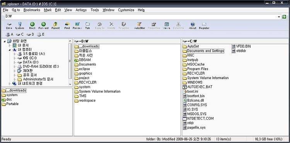Click the Copy to toolbar icon

point(100,26)
